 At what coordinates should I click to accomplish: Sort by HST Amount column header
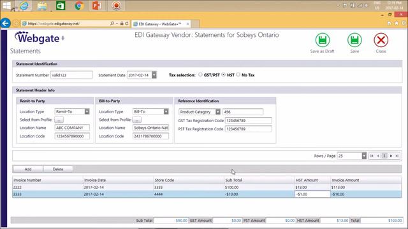312,180
